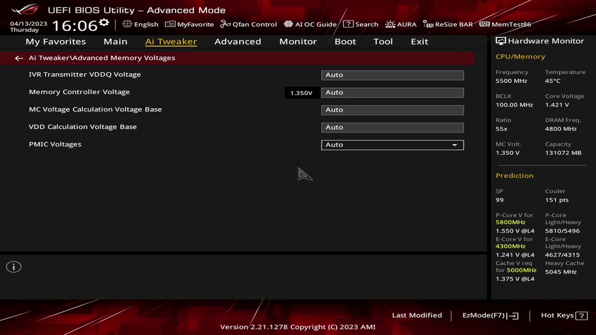
Task: Click the 1.421 V core voltage value
Action: [557, 105]
